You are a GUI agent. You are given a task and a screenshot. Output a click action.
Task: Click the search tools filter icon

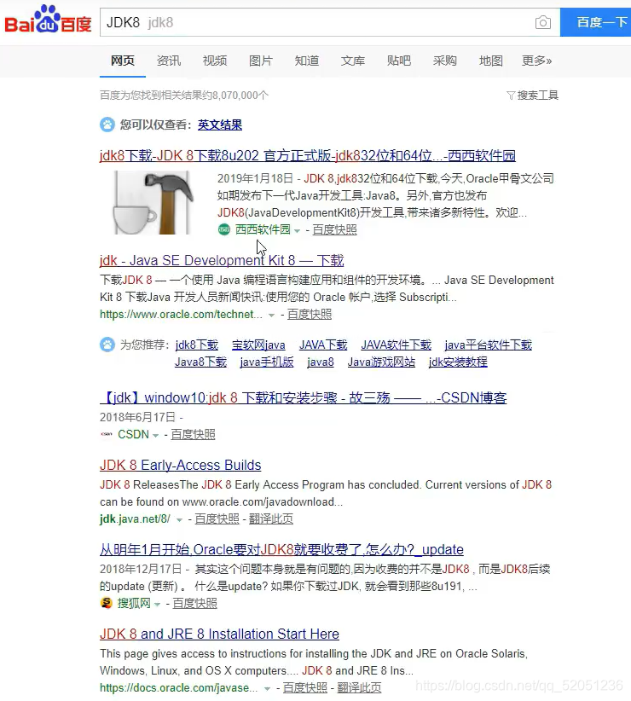tap(510, 96)
